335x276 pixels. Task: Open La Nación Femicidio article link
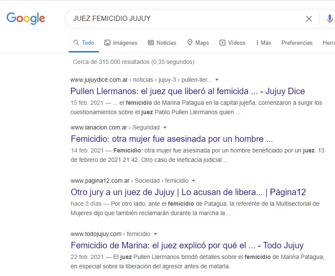(x=172, y=139)
